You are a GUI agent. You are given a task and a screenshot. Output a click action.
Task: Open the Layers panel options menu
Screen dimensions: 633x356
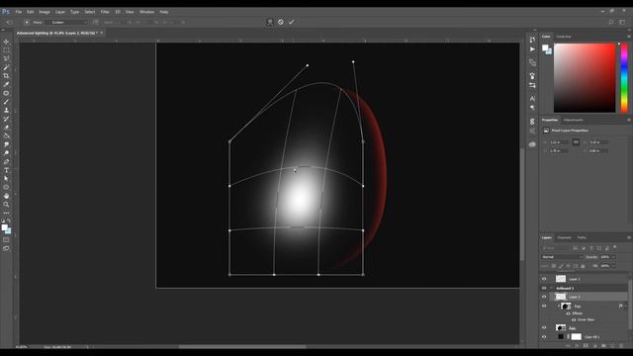pyautogui.click(x=629, y=237)
